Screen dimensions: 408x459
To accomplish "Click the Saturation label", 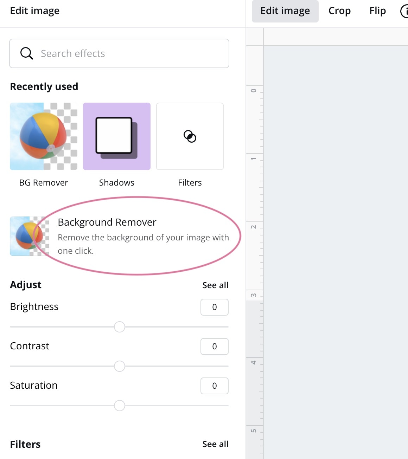I will pyautogui.click(x=34, y=385).
